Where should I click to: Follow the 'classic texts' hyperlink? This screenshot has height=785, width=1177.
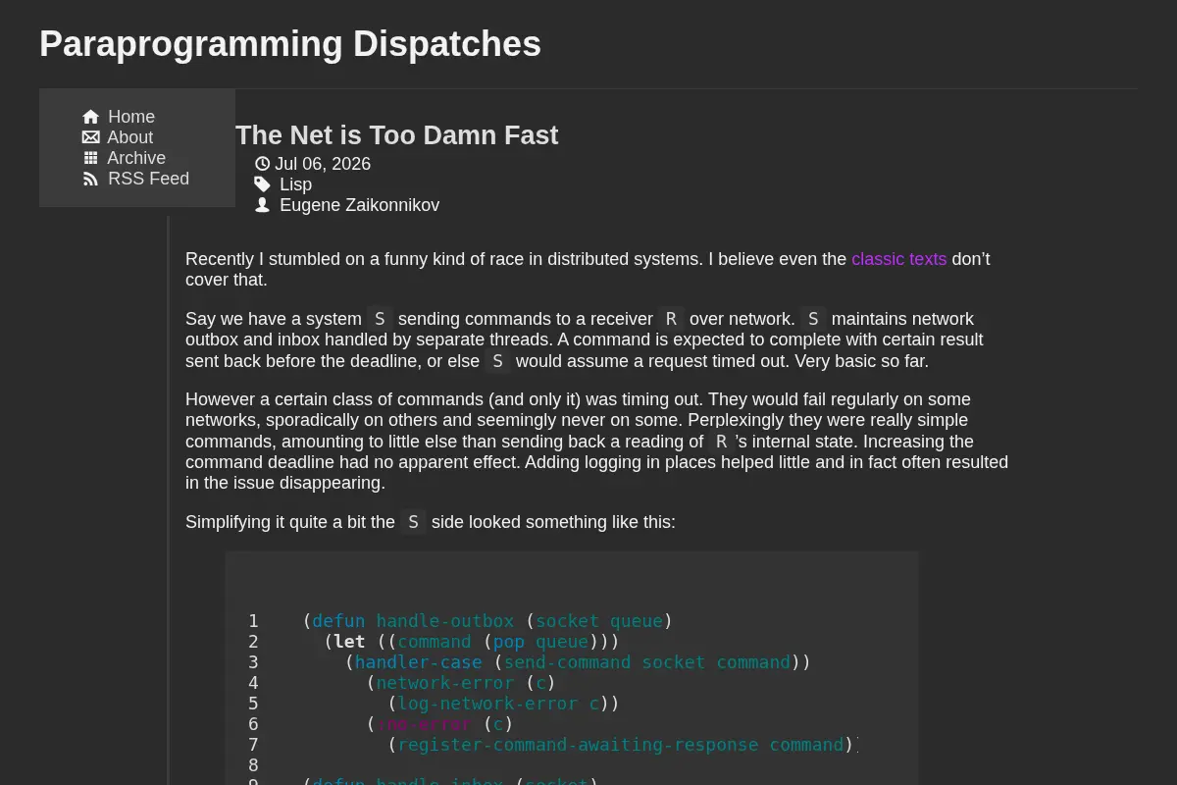[x=898, y=259]
